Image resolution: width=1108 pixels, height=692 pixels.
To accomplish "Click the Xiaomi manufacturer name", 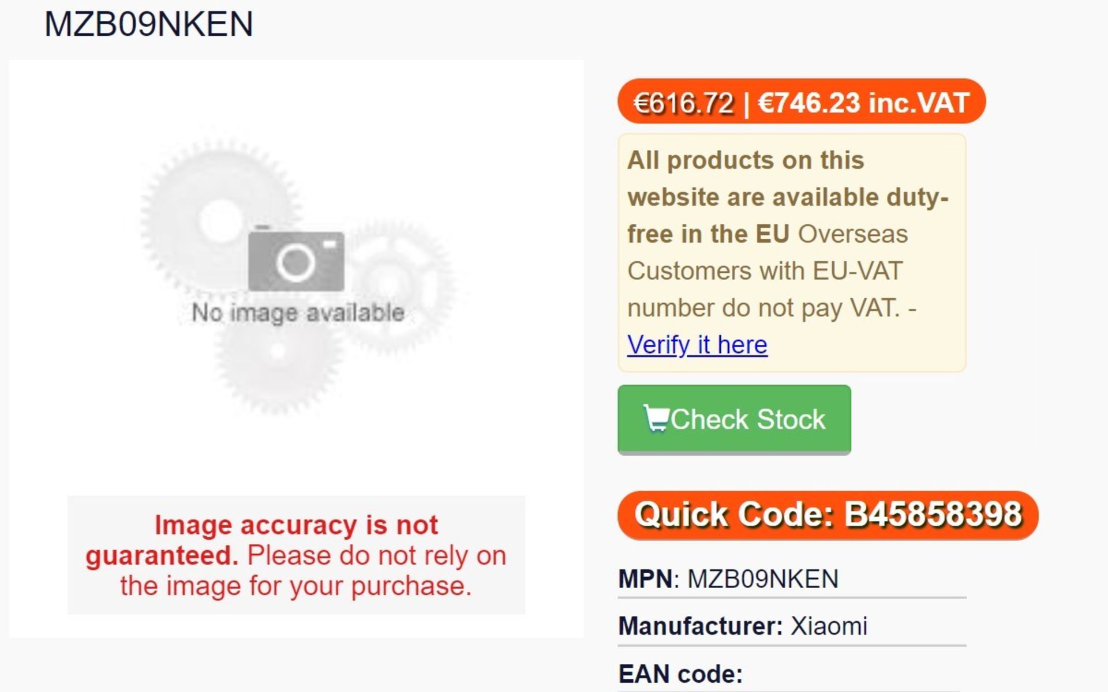I will coord(829,626).
